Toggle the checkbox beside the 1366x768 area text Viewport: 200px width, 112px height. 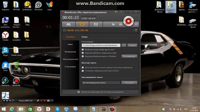pos(64,30)
